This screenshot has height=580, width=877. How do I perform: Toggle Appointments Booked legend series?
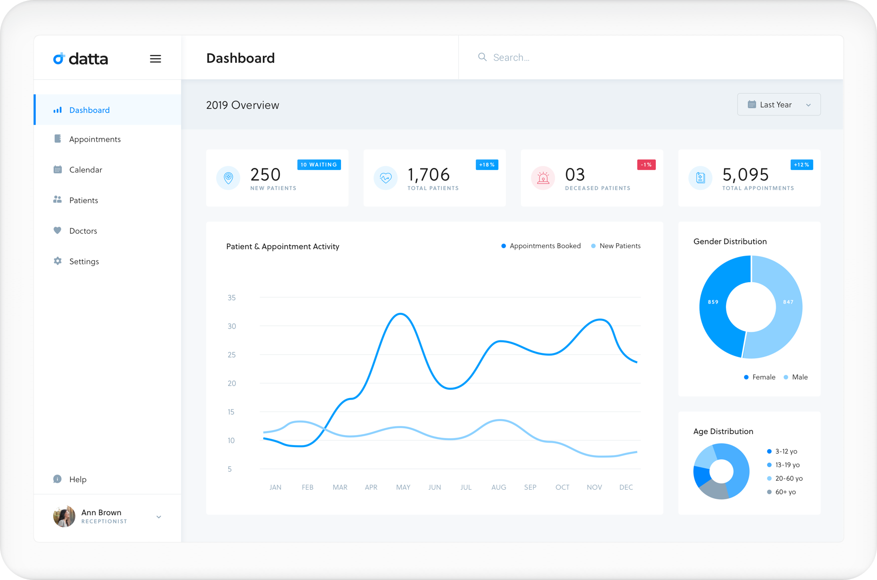[x=541, y=246]
